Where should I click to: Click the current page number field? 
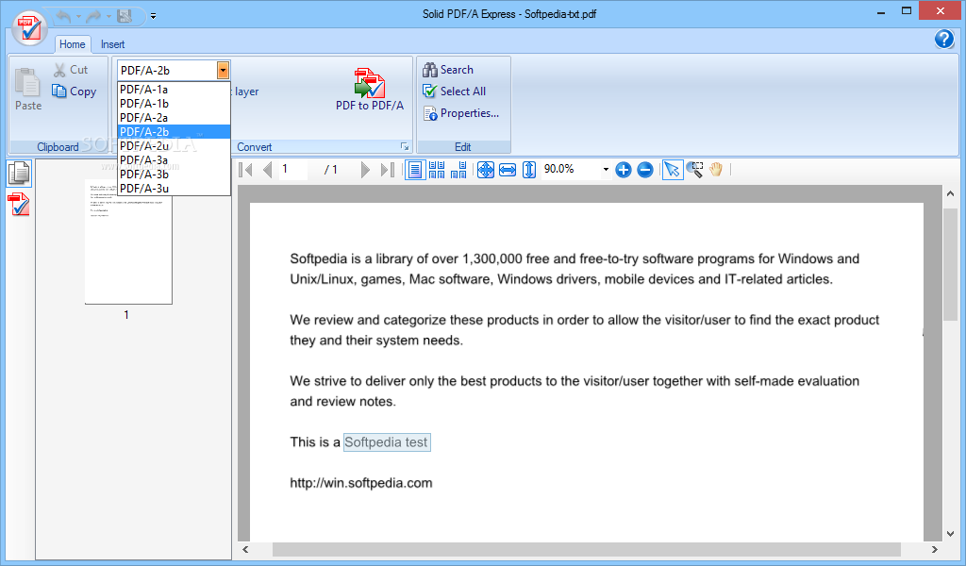[x=293, y=170]
